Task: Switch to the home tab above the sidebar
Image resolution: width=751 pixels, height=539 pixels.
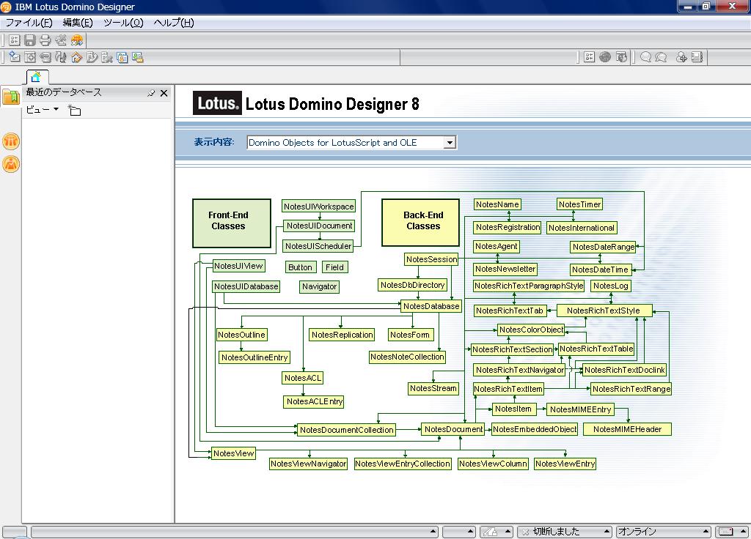Action: point(37,76)
